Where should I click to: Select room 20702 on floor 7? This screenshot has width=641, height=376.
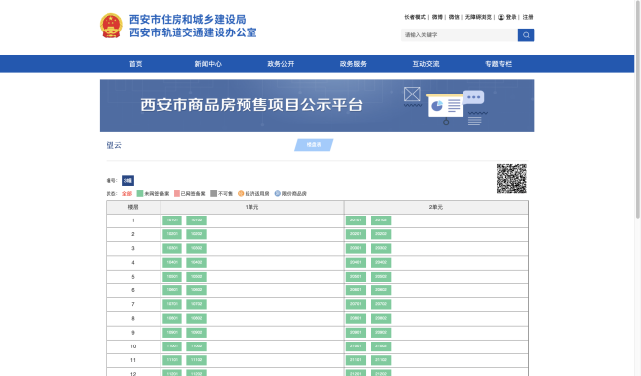381,304
